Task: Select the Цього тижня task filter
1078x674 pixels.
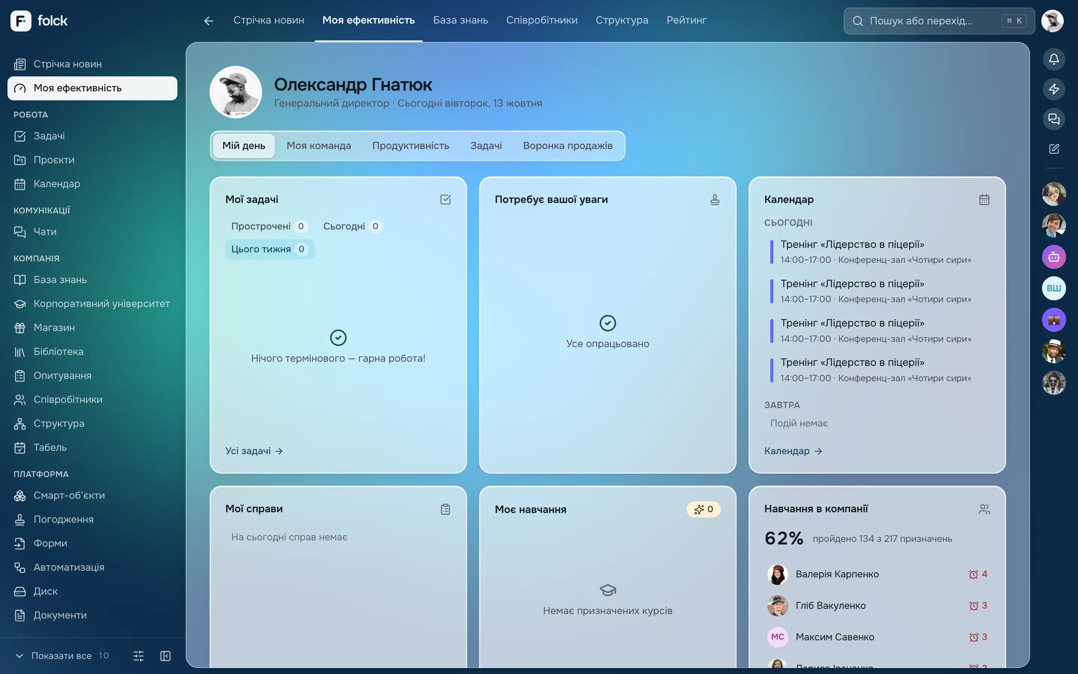Action: pos(269,249)
